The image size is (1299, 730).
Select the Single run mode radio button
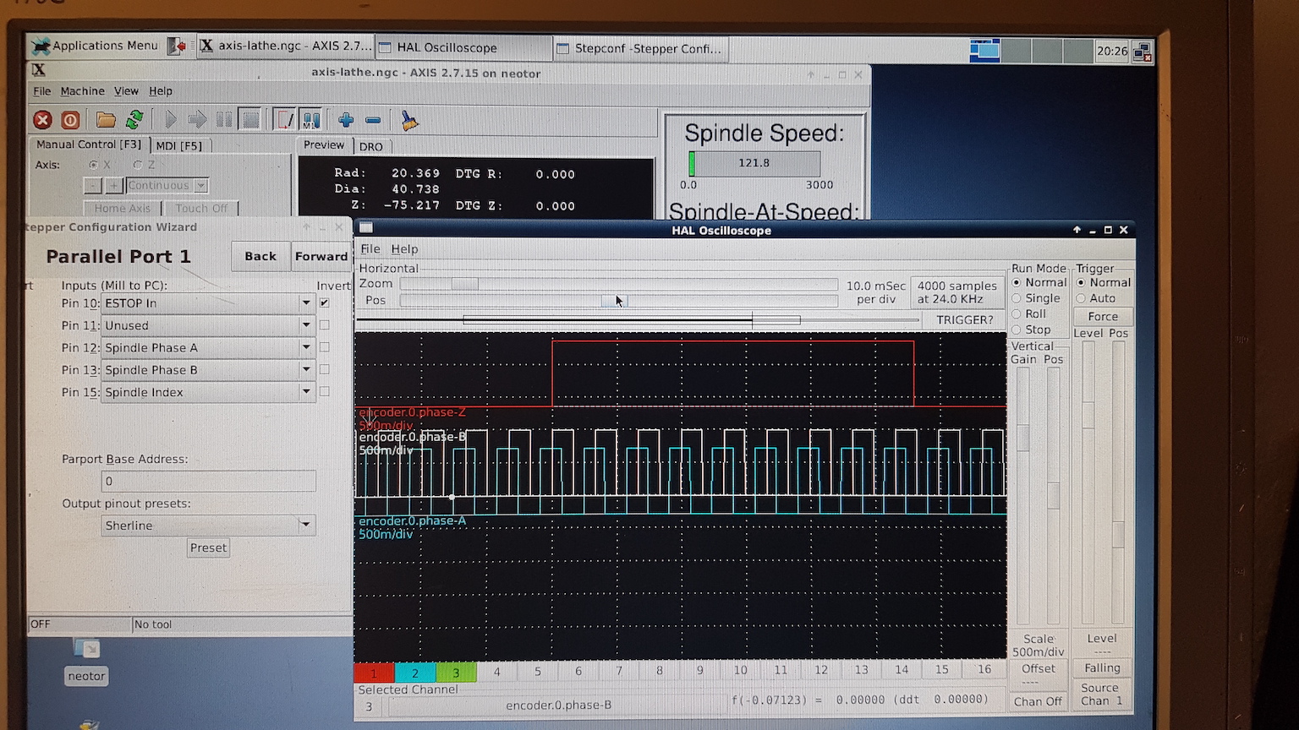(1017, 298)
